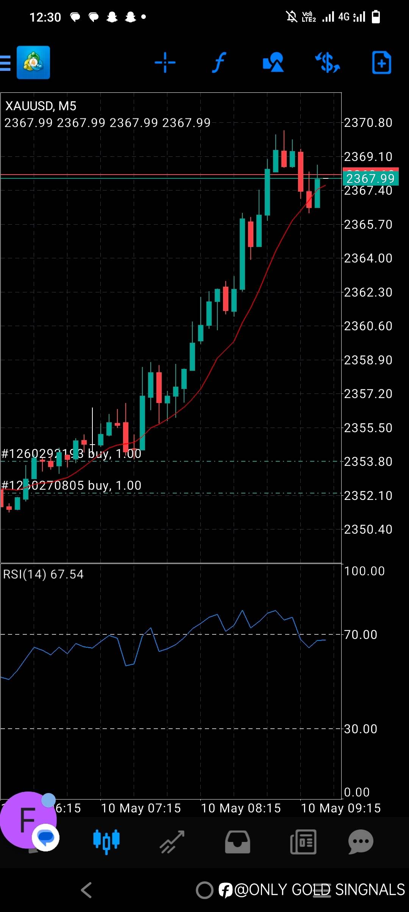Tap the MetaTrader 4 app logo
409x912 pixels.
coord(33,62)
